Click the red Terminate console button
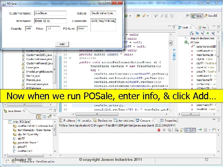This screenshot has height=167, width=223. coord(159,130)
